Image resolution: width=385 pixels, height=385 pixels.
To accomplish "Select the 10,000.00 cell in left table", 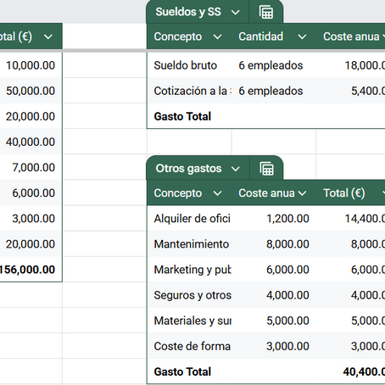I will coord(31,65).
